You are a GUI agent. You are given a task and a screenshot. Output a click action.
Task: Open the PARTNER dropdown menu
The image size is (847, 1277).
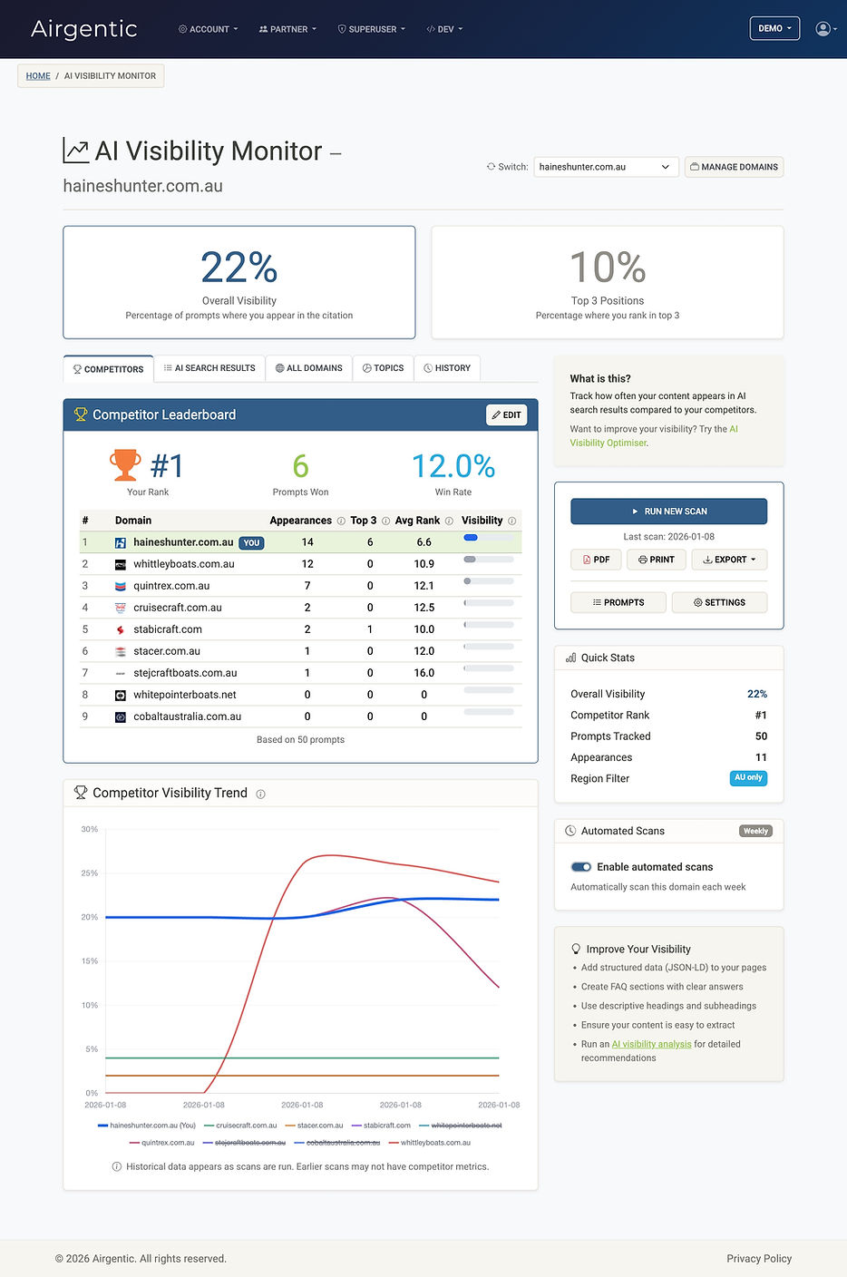287,29
